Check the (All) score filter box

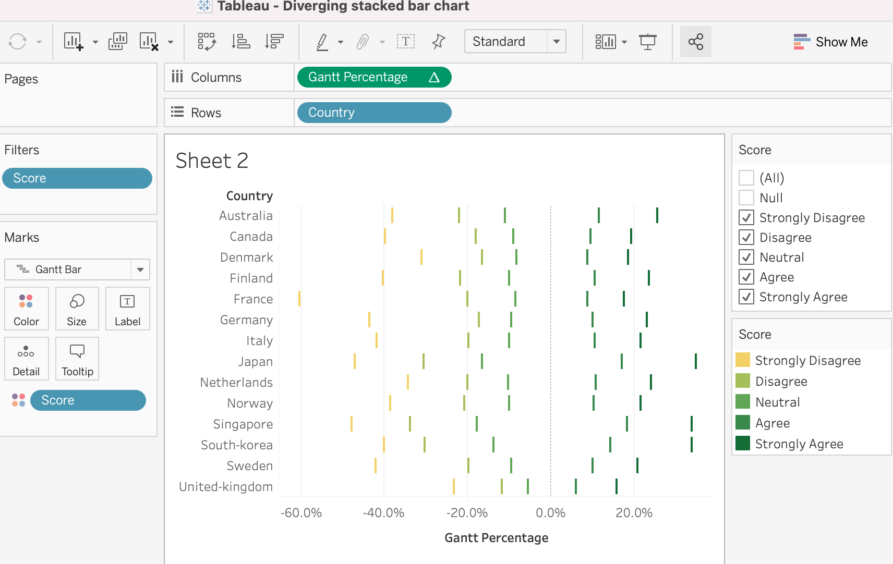[x=746, y=178]
